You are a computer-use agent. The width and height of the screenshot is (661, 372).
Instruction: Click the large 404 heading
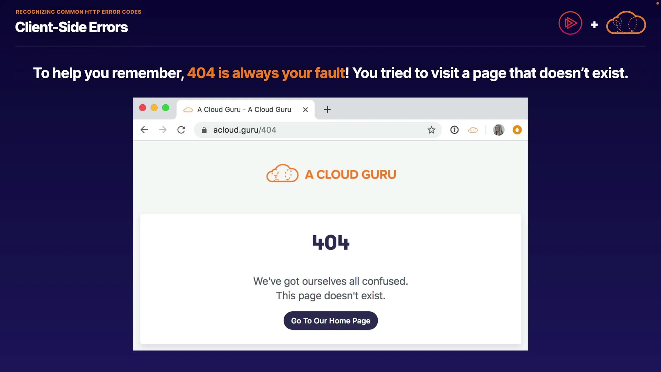click(330, 242)
